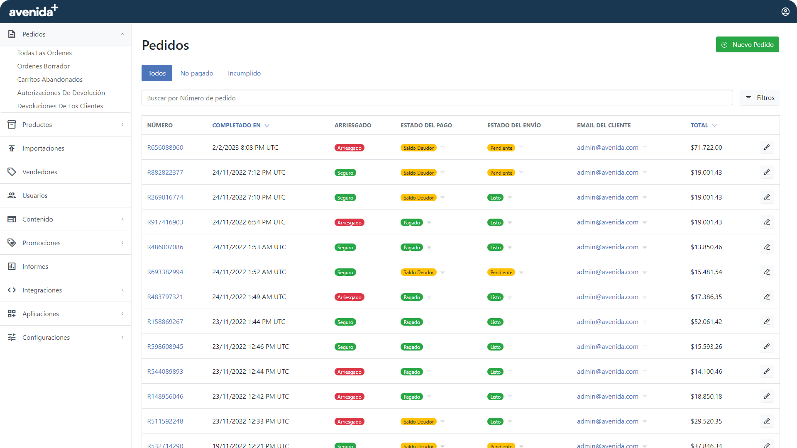Edit order R511592248 with pencil icon
The image size is (797, 448).
767,421
